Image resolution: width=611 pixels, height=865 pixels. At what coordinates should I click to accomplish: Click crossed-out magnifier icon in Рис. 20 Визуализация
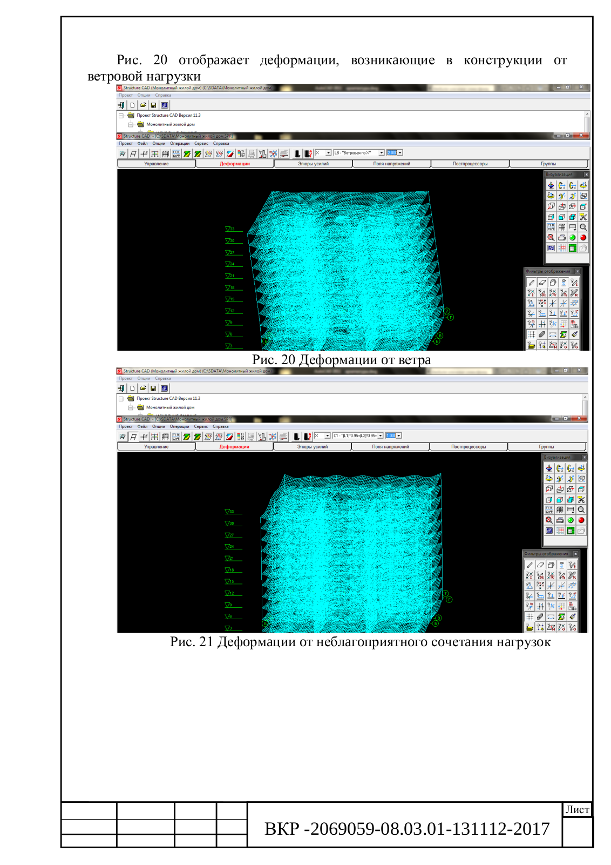551,238
